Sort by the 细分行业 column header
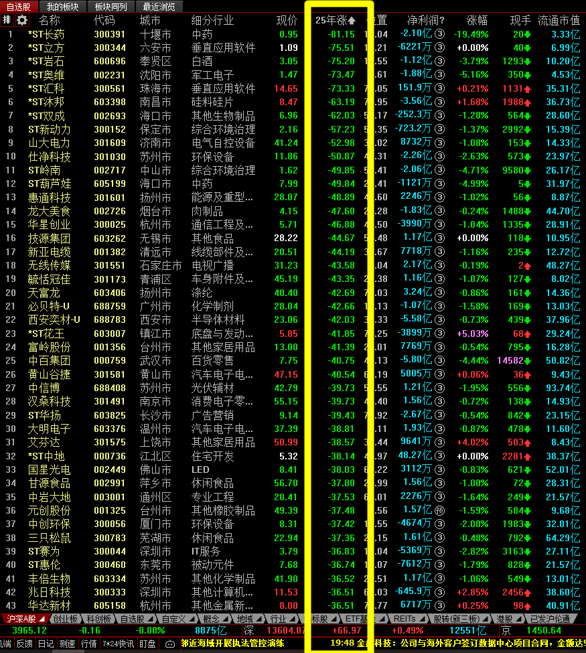586x653 pixels. 212,20
